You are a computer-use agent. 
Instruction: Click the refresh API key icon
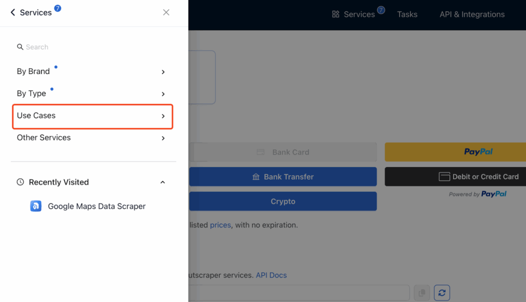441,293
